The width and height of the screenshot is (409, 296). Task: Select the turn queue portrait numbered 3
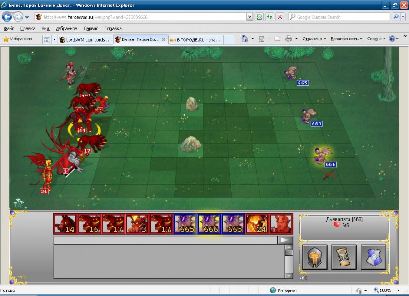(137, 224)
